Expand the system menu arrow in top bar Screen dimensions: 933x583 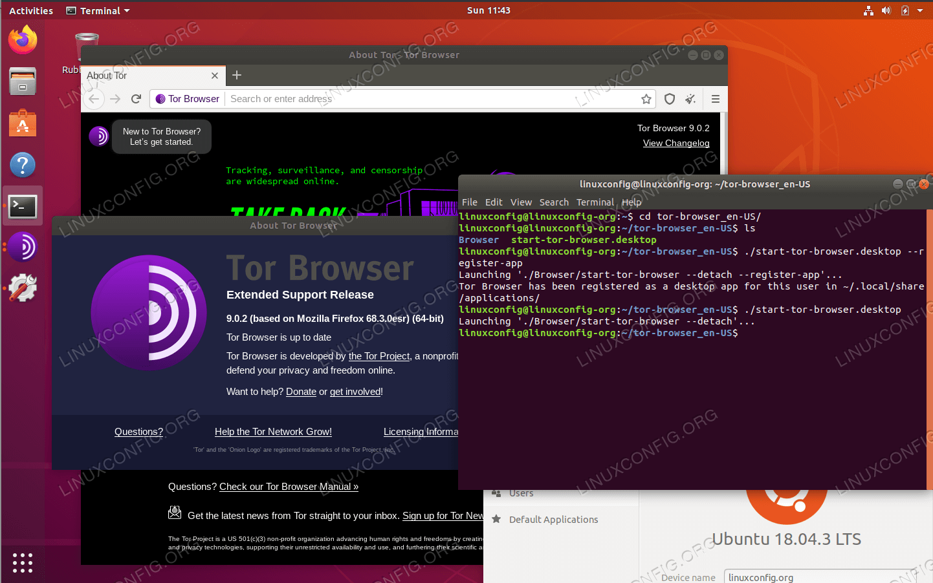[x=920, y=10]
